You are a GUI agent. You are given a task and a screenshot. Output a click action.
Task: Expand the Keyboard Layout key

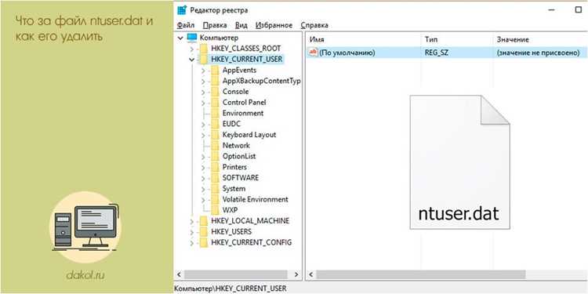(x=203, y=135)
